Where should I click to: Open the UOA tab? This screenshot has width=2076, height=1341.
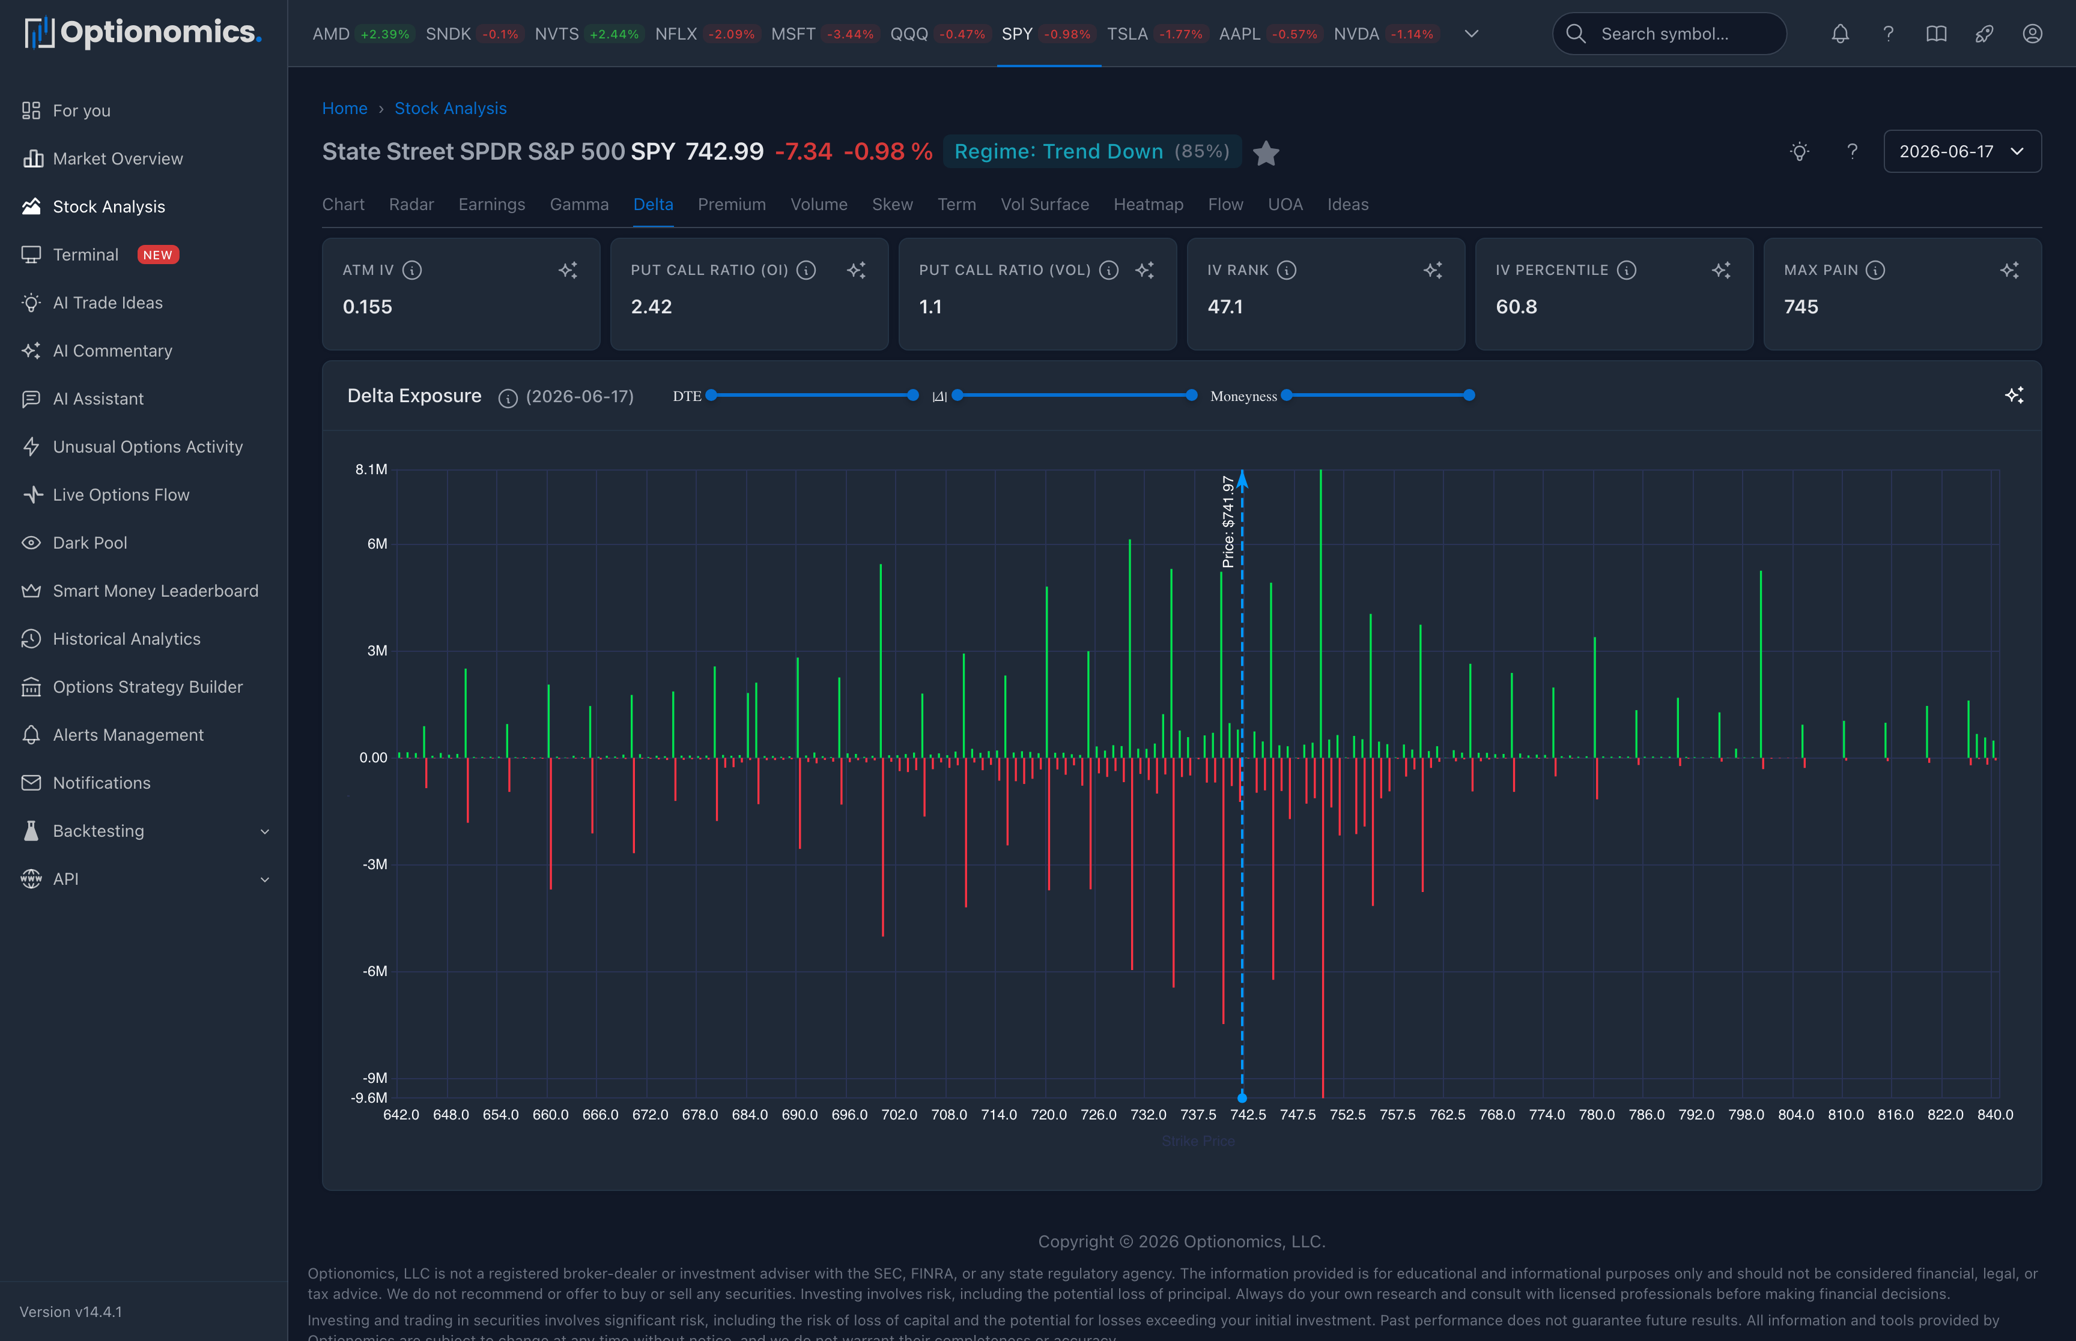point(1285,205)
